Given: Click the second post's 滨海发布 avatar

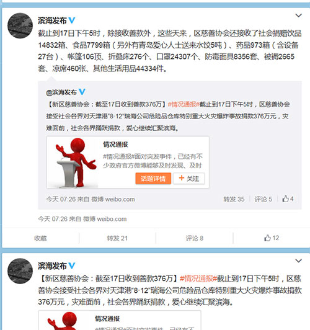Looking at the screenshot, I should (20, 271).
